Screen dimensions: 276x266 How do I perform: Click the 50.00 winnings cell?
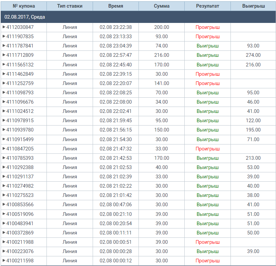pos(253,233)
